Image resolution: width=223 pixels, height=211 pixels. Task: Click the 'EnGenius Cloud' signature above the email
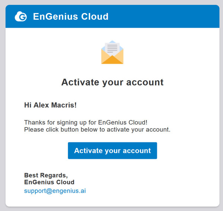(x=49, y=182)
